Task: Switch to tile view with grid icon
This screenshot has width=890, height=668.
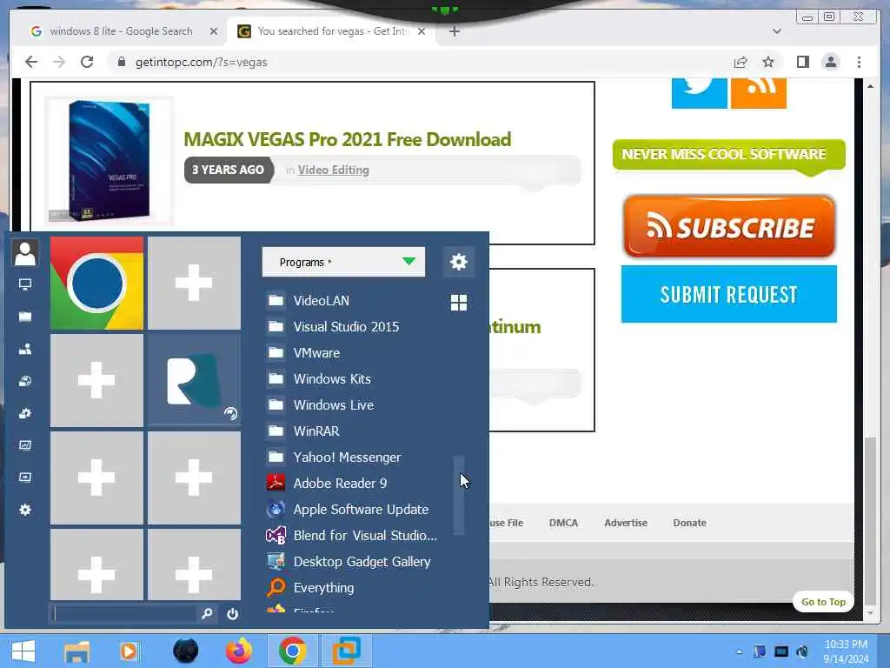Action: click(x=459, y=303)
